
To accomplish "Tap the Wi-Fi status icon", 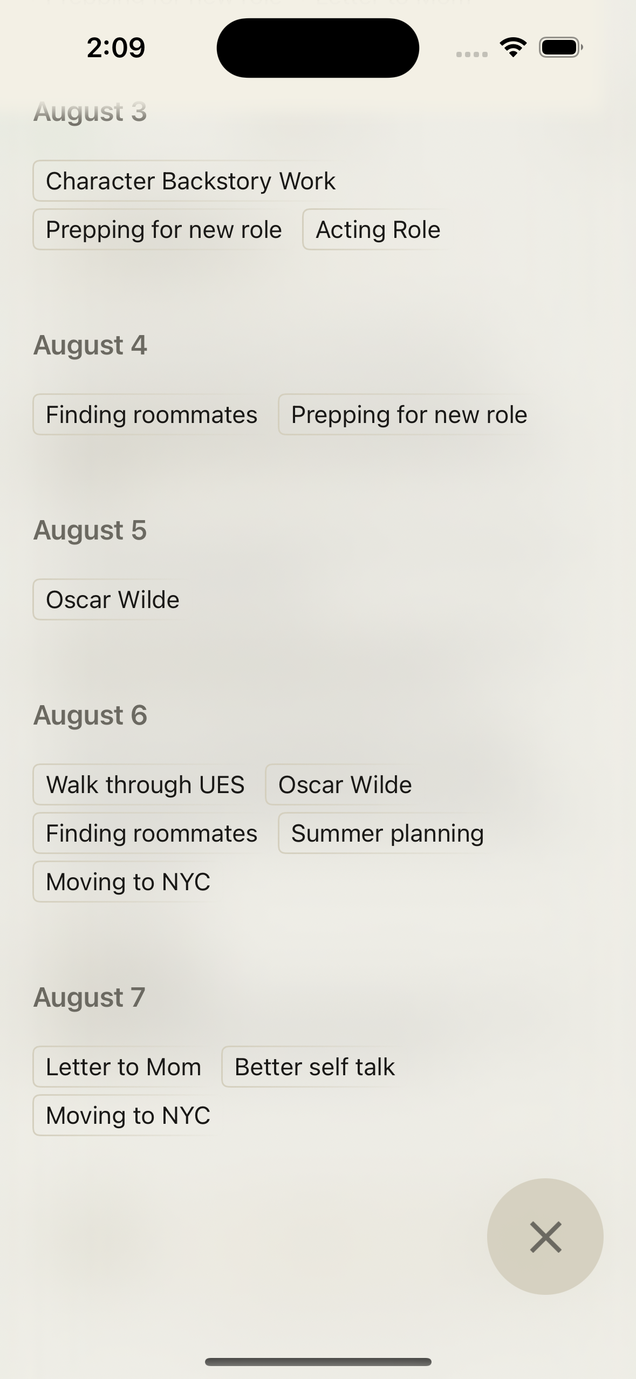I will [x=513, y=47].
